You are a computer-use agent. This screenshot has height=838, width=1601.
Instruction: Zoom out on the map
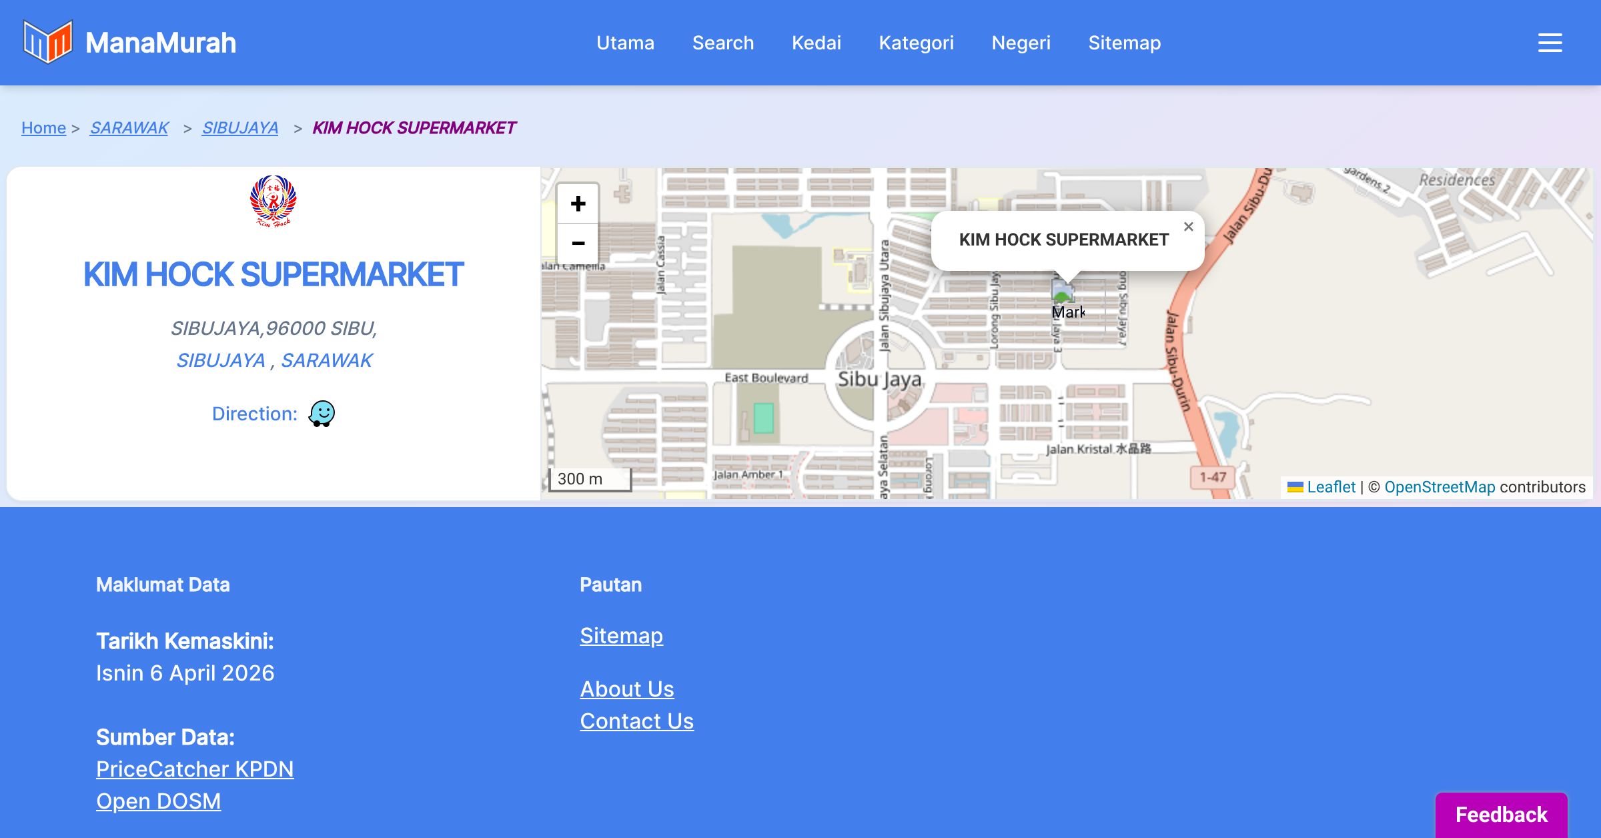click(x=578, y=243)
